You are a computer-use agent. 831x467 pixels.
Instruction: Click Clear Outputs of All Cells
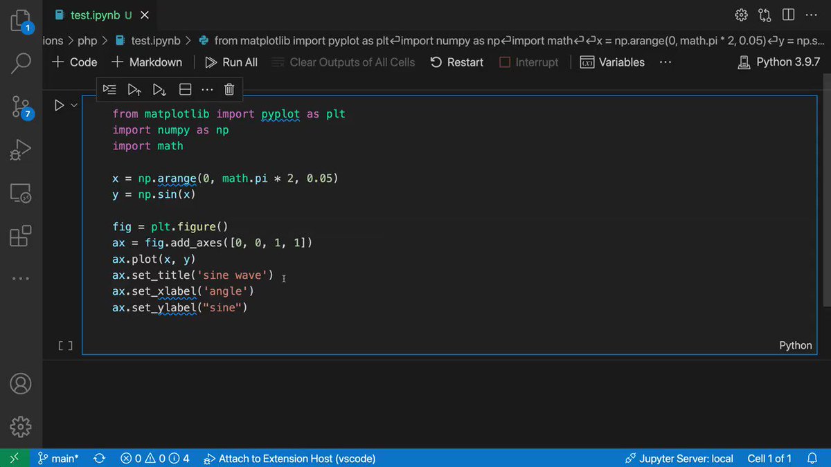(x=343, y=62)
